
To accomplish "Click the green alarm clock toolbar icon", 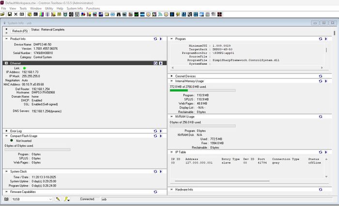I will pos(65,14).
